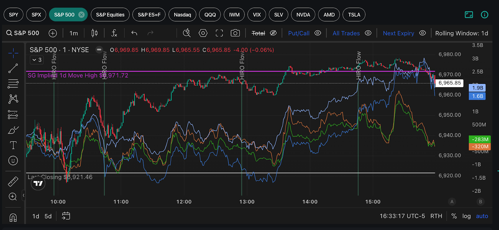Switch to the S&P ES=F tab

tap(149, 15)
